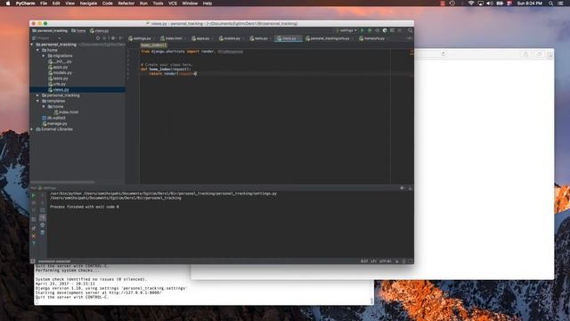Image resolution: width=570 pixels, height=321 pixels.
Task: Toggle tool window buttons at status bar corner
Action: [x=33, y=261]
